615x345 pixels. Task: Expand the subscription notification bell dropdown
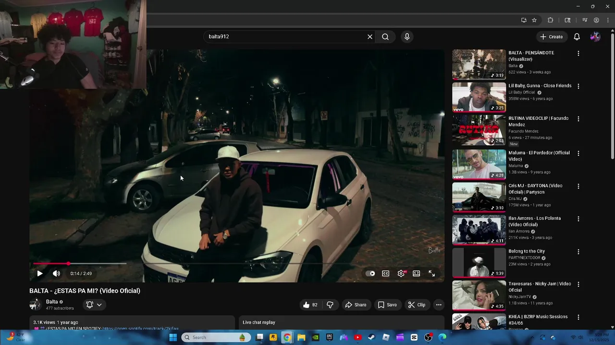tap(94, 305)
